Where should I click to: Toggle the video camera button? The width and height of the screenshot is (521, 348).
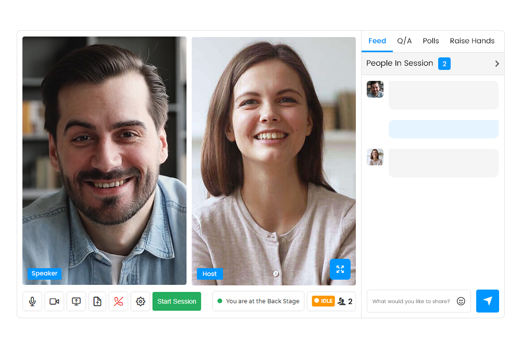click(54, 302)
